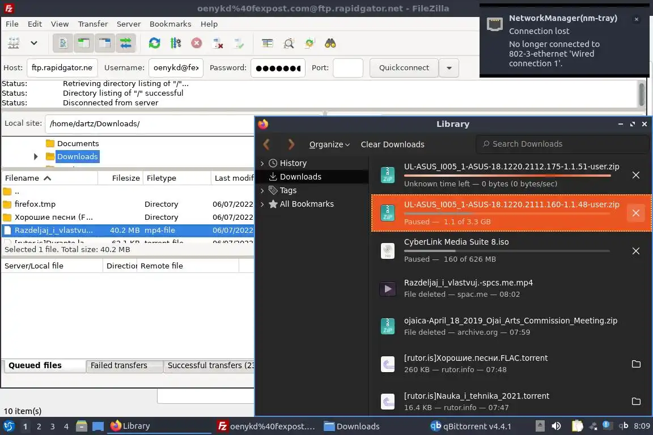Switch to Queued files tab
This screenshot has width=653, height=435.
44,365
